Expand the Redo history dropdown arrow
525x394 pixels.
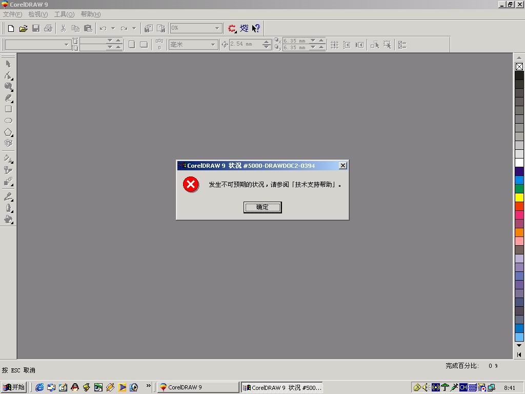tap(134, 29)
